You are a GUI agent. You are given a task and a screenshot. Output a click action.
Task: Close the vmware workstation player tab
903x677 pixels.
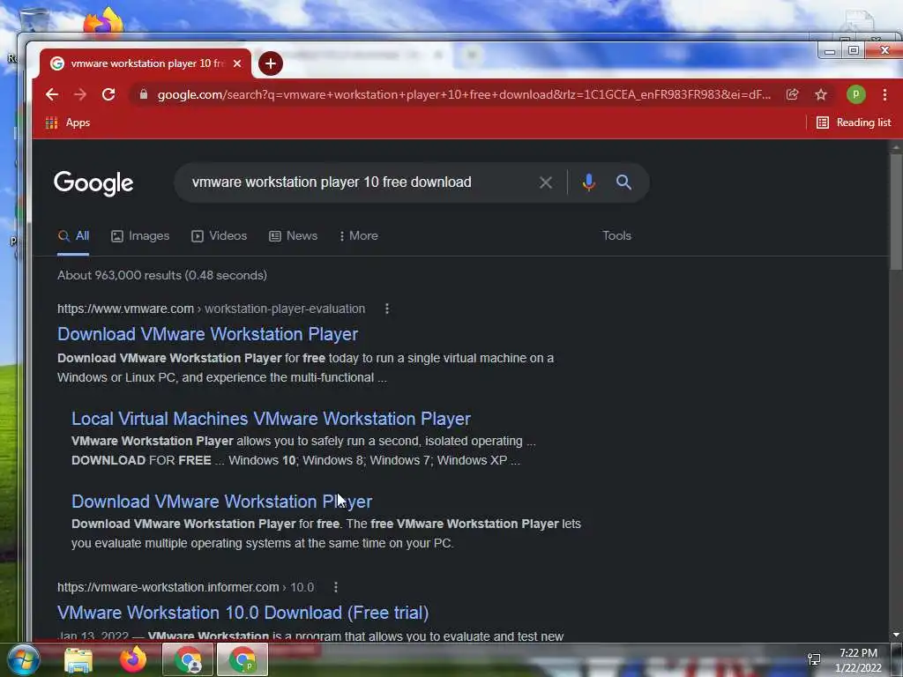point(237,63)
